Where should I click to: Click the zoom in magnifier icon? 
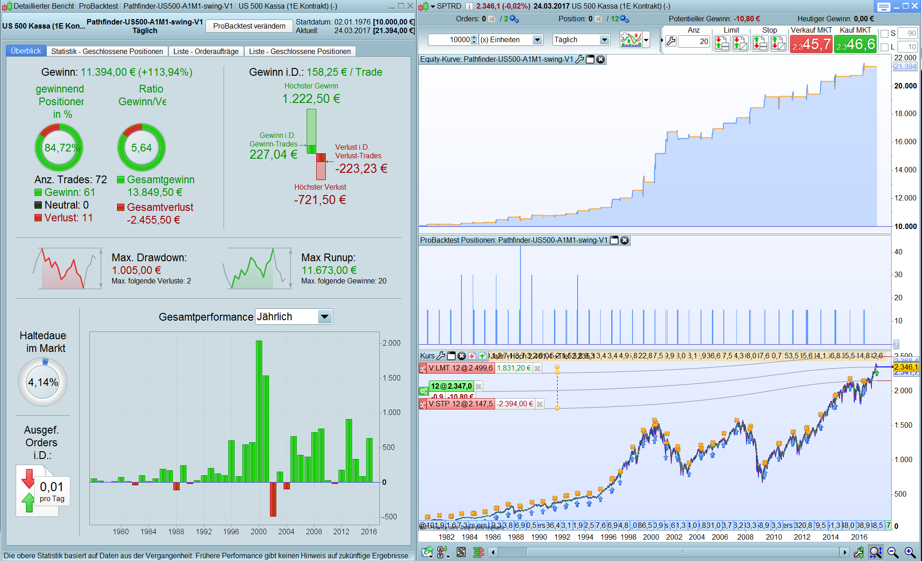click(x=909, y=552)
